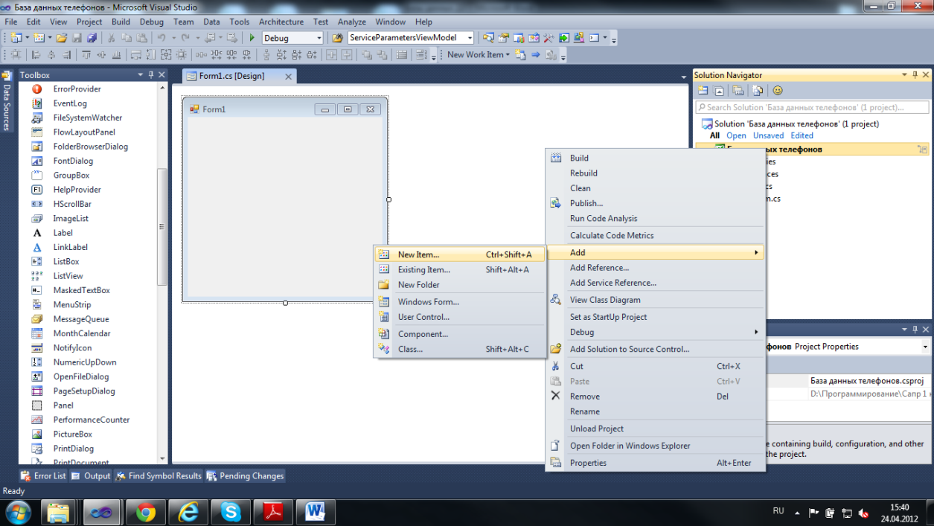The image size is (934, 526).
Task: Open Microsoft Word from the taskbar
Action: 316,512
